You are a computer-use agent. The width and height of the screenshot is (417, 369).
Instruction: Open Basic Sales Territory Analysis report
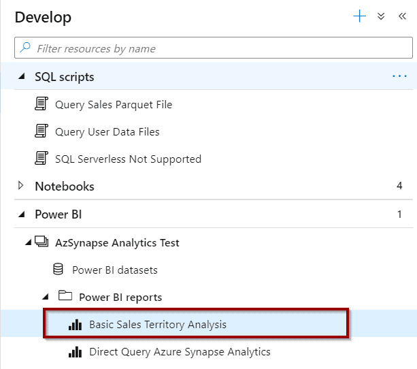point(158,325)
